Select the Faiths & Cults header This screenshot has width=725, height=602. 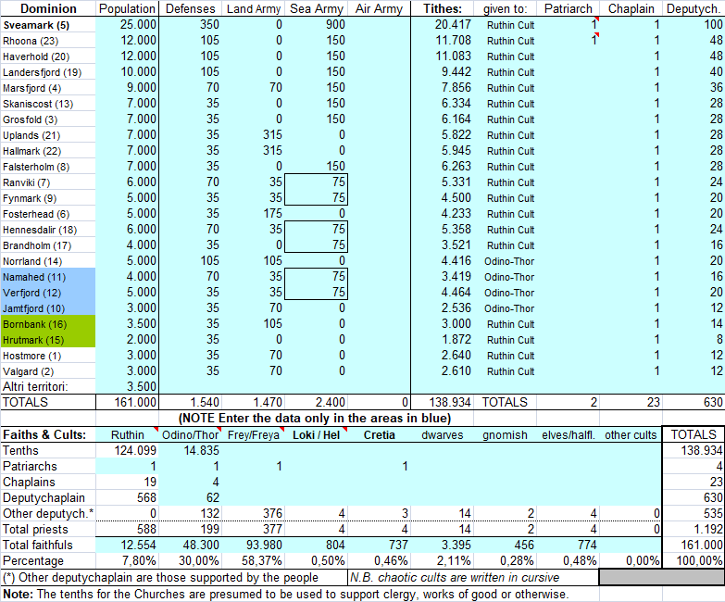[48, 434]
